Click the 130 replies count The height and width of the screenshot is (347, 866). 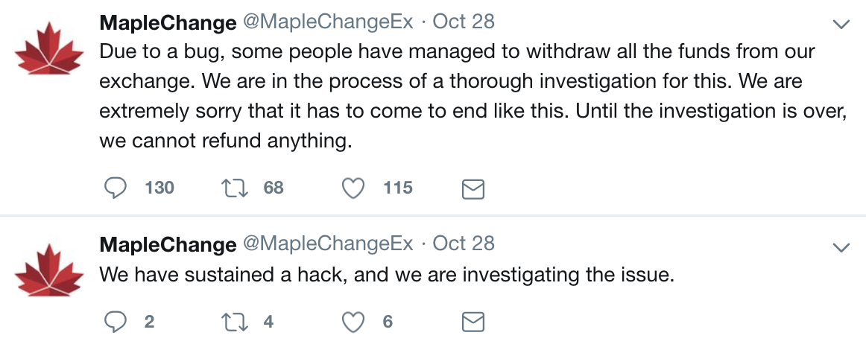159,188
